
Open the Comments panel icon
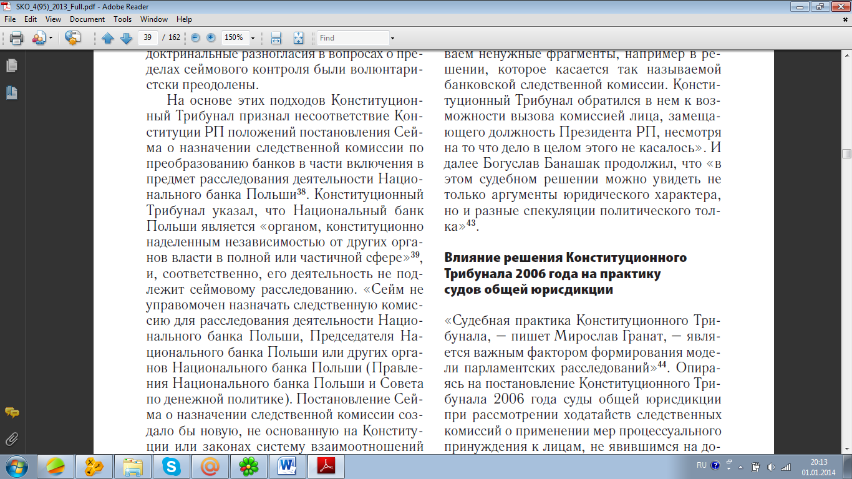point(11,413)
